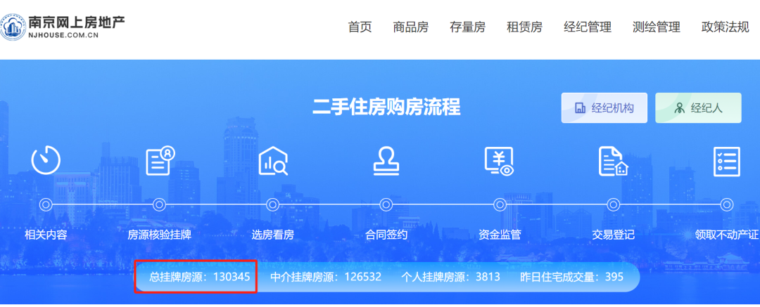Image resolution: width=760 pixels, height=307 pixels.
Task: Click the money monitor icon above 资金监管
Action: point(500,160)
